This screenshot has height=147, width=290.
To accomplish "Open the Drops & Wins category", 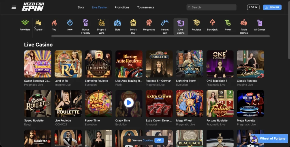I will pyautogui.click(x=102, y=23).
